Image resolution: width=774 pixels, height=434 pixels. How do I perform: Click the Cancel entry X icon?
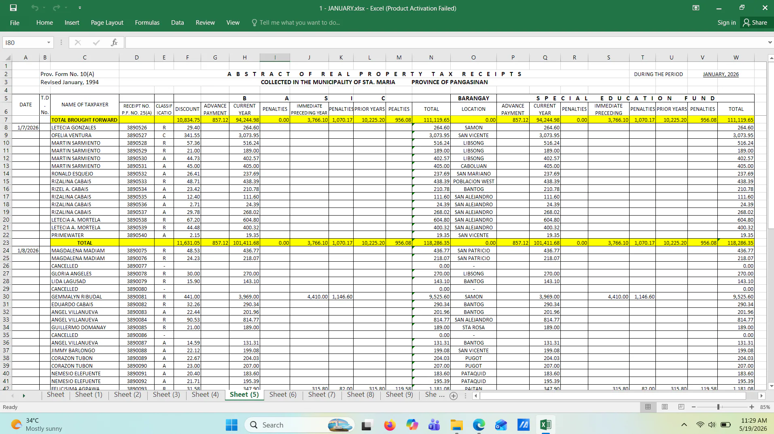[78, 42]
